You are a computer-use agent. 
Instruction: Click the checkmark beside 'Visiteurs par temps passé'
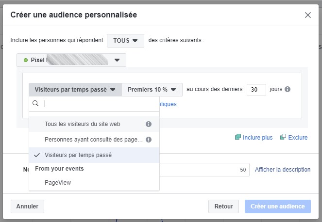pyautogui.click(x=37, y=155)
